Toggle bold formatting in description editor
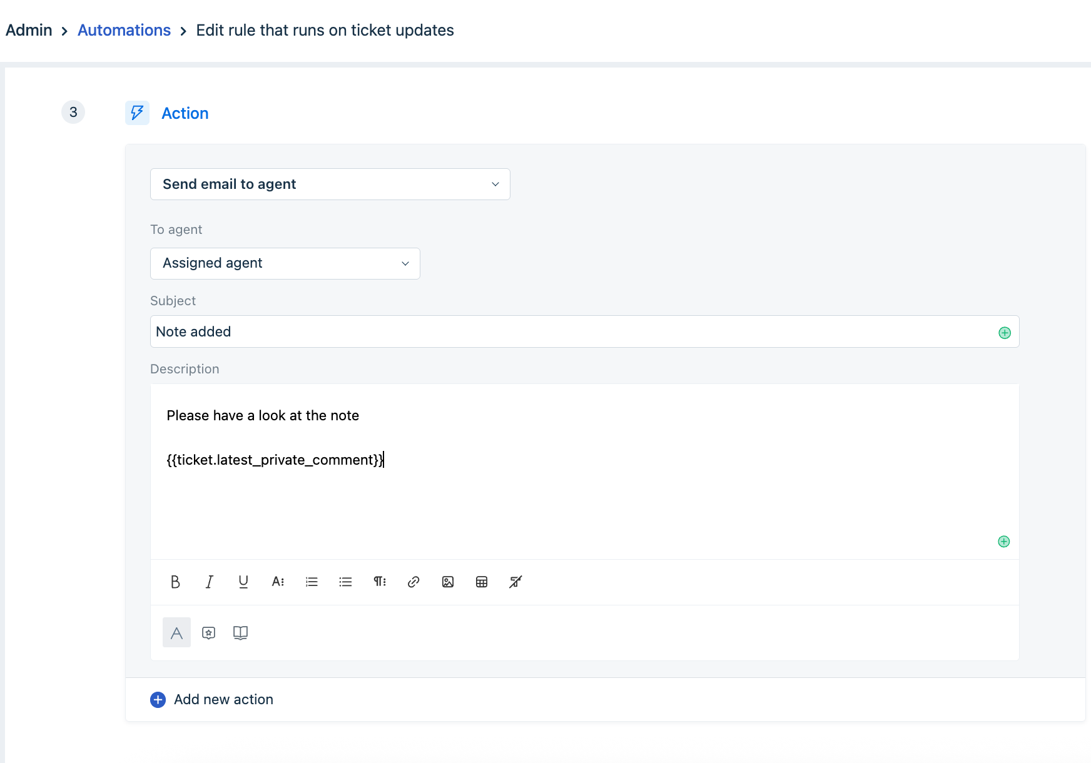 tap(175, 582)
